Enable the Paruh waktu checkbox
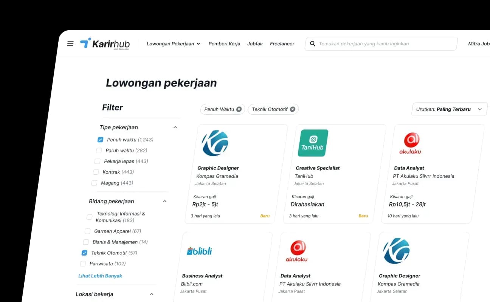The height and width of the screenshot is (302, 490). point(99,151)
